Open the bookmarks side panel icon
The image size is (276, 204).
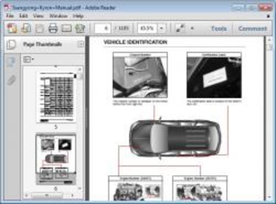pos(12,62)
